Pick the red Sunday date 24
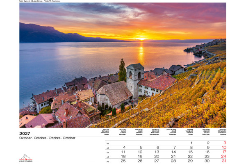The image size is (246, 164). coord(224,157)
